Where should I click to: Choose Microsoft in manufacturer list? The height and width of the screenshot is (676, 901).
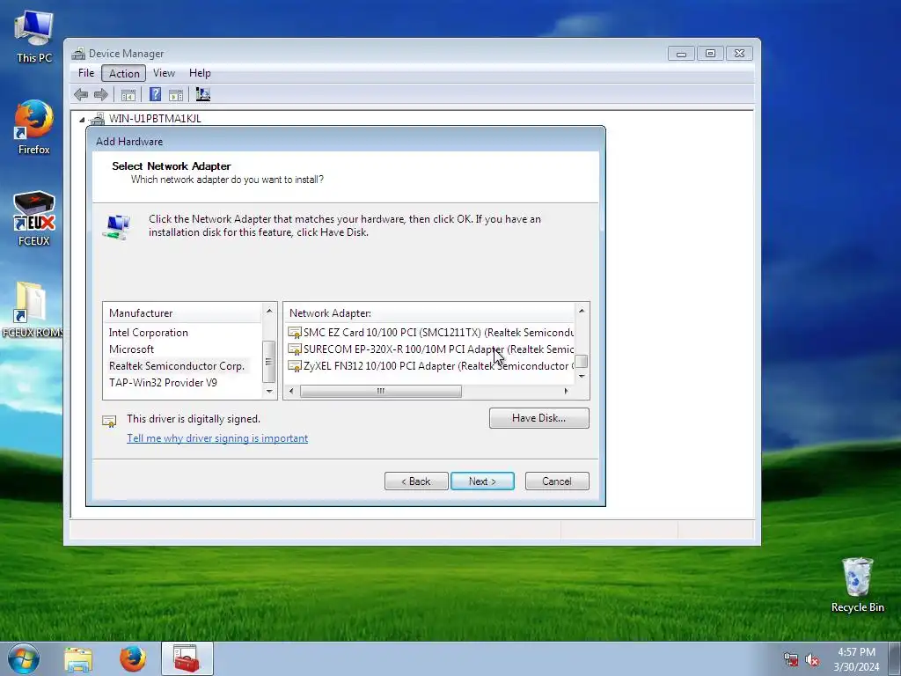(132, 349)
